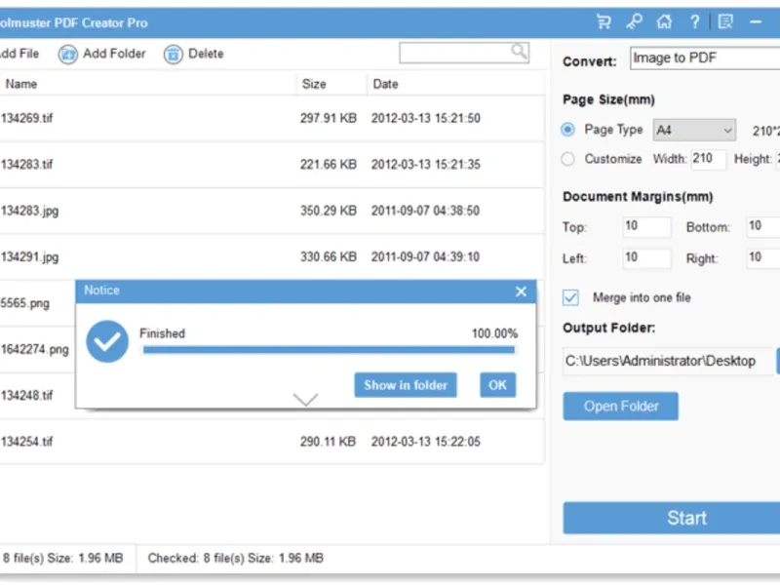This screenshot has height=585, width=780.
Task: Confirm the Notice with OK
Action: click(x=497, y=385)
